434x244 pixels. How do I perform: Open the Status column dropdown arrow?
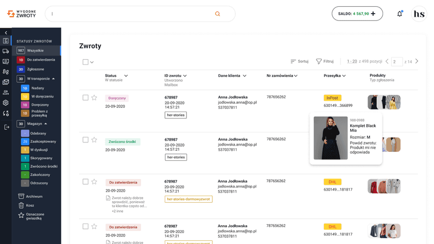126,76
